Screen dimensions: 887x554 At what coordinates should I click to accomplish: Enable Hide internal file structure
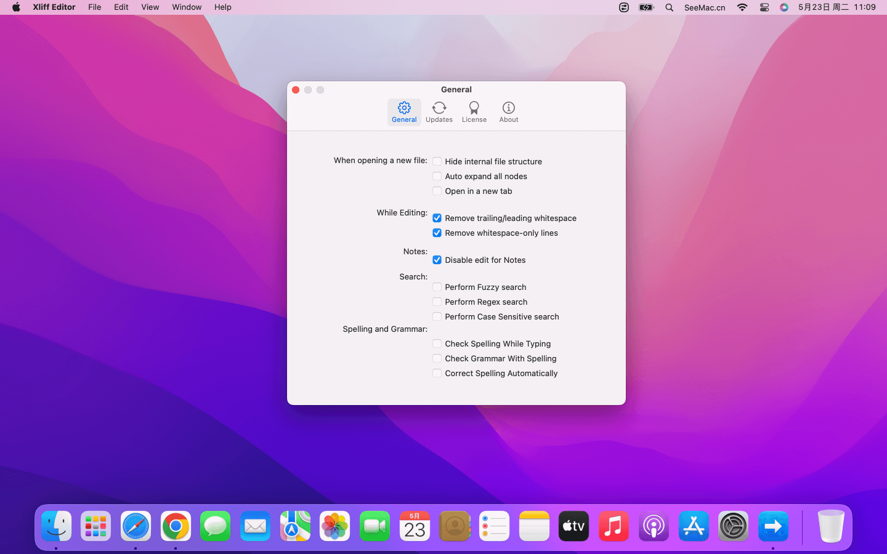(437, 161)
